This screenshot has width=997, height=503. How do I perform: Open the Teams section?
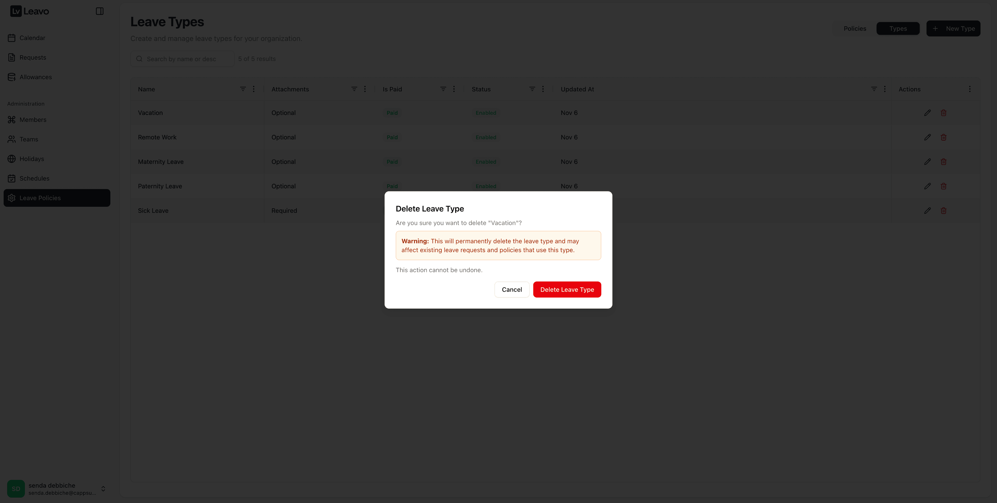29,139
